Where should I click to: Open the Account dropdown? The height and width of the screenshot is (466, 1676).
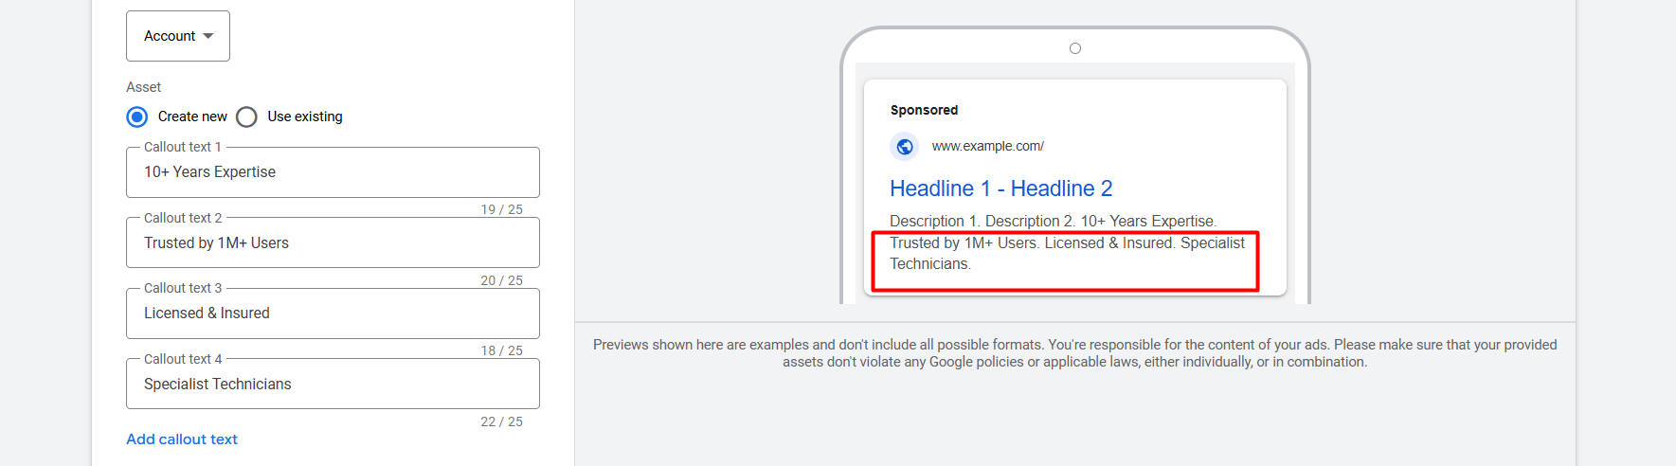click(x=178, y=36)
